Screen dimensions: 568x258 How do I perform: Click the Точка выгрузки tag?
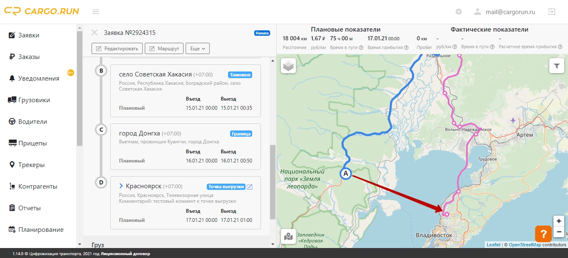226,187
